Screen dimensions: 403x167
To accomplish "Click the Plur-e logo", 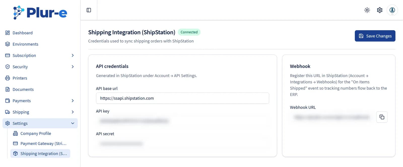I will [40, 12].
